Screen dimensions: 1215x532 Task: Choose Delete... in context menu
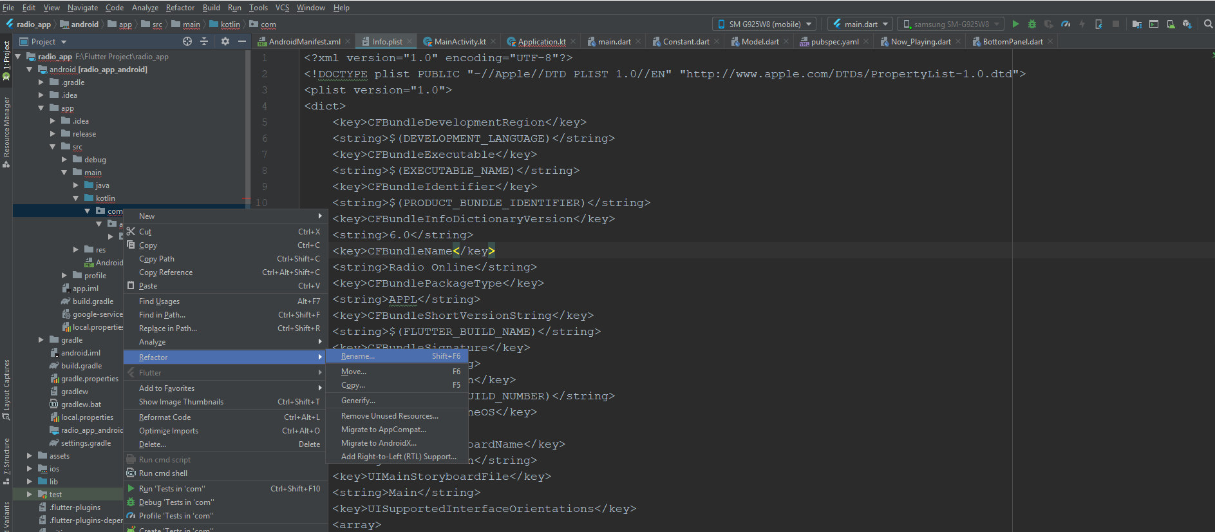(x=225, y=444)
